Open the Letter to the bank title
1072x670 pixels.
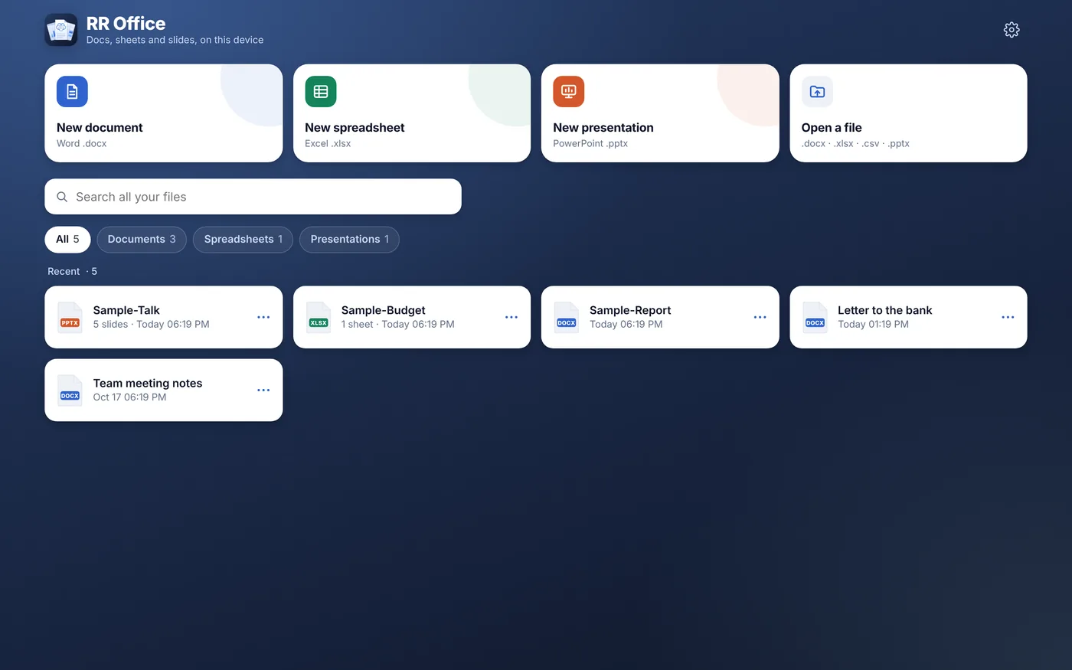point(885,310)
